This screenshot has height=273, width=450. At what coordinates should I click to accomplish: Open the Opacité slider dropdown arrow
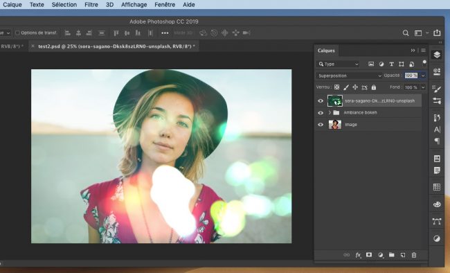pyautogui.click(x=423, y=76)
